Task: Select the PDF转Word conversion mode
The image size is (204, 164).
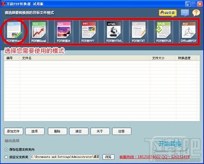Action: coord(14,32)
